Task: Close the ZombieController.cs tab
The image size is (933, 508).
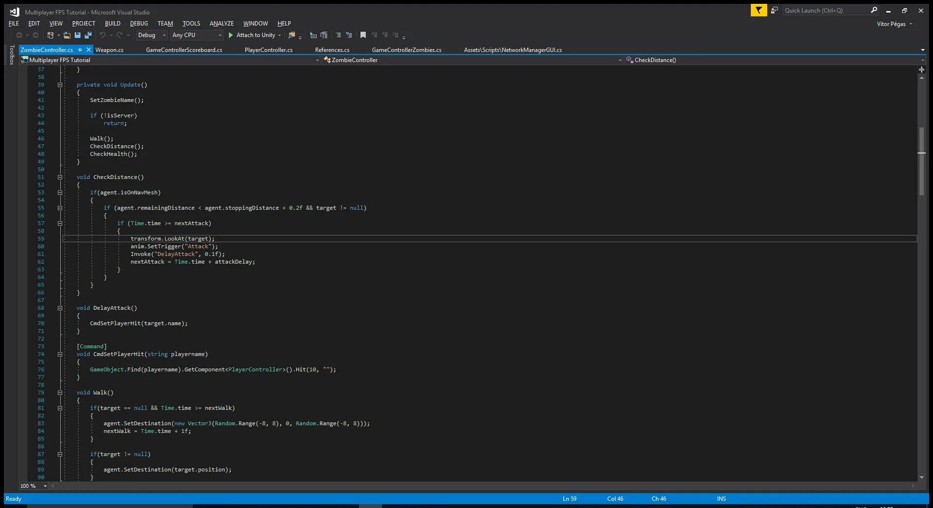Action: [x=88, y=50]
